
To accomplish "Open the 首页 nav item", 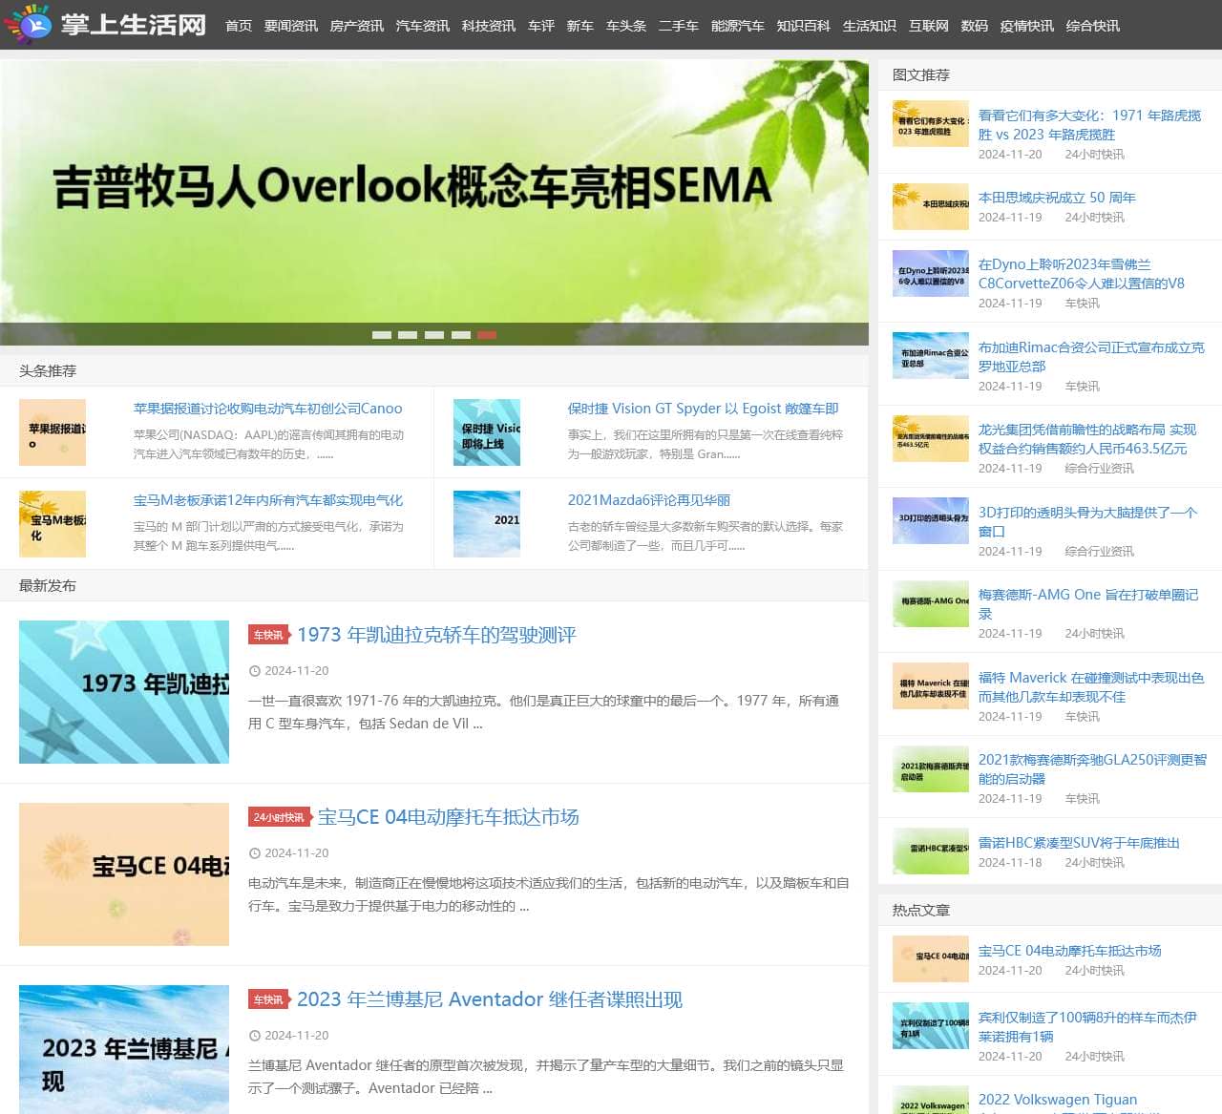I will tap(239, 26).
